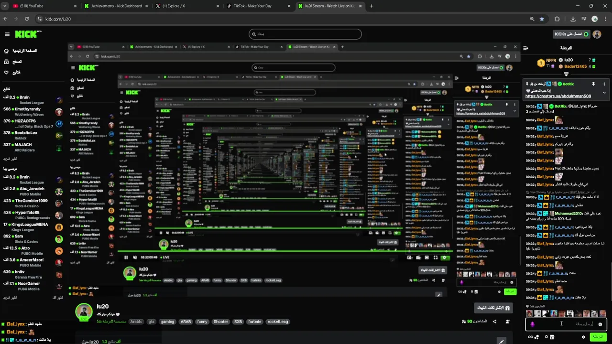Click the channel points icon below chat

tap(537, 337)
